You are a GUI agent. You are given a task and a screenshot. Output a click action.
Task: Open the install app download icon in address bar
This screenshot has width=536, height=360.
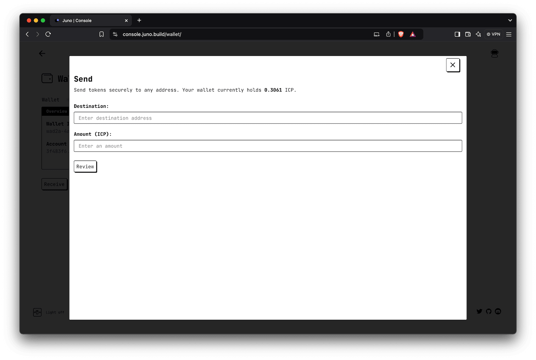pyautogui.click(x=377, y=34)
